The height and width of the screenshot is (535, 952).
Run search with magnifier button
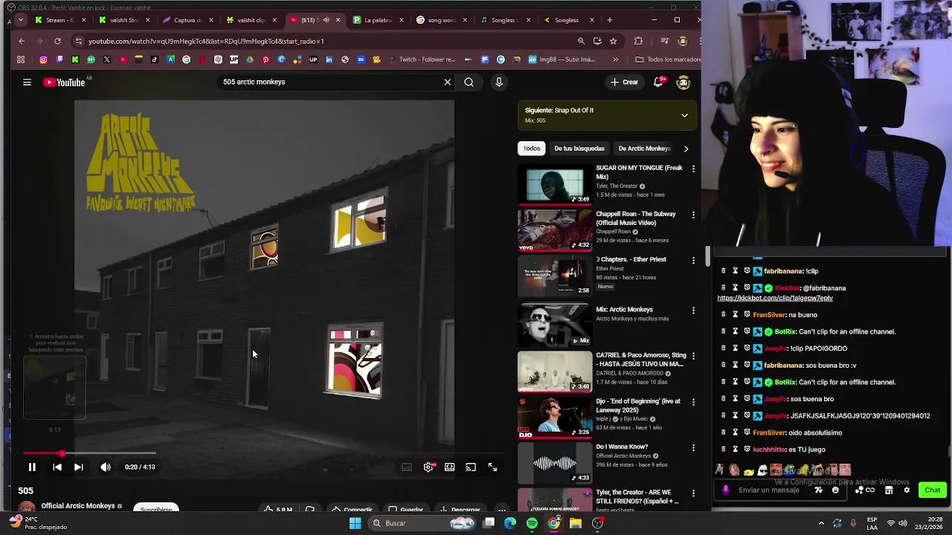pyautogui.click(x=469, y=82)
